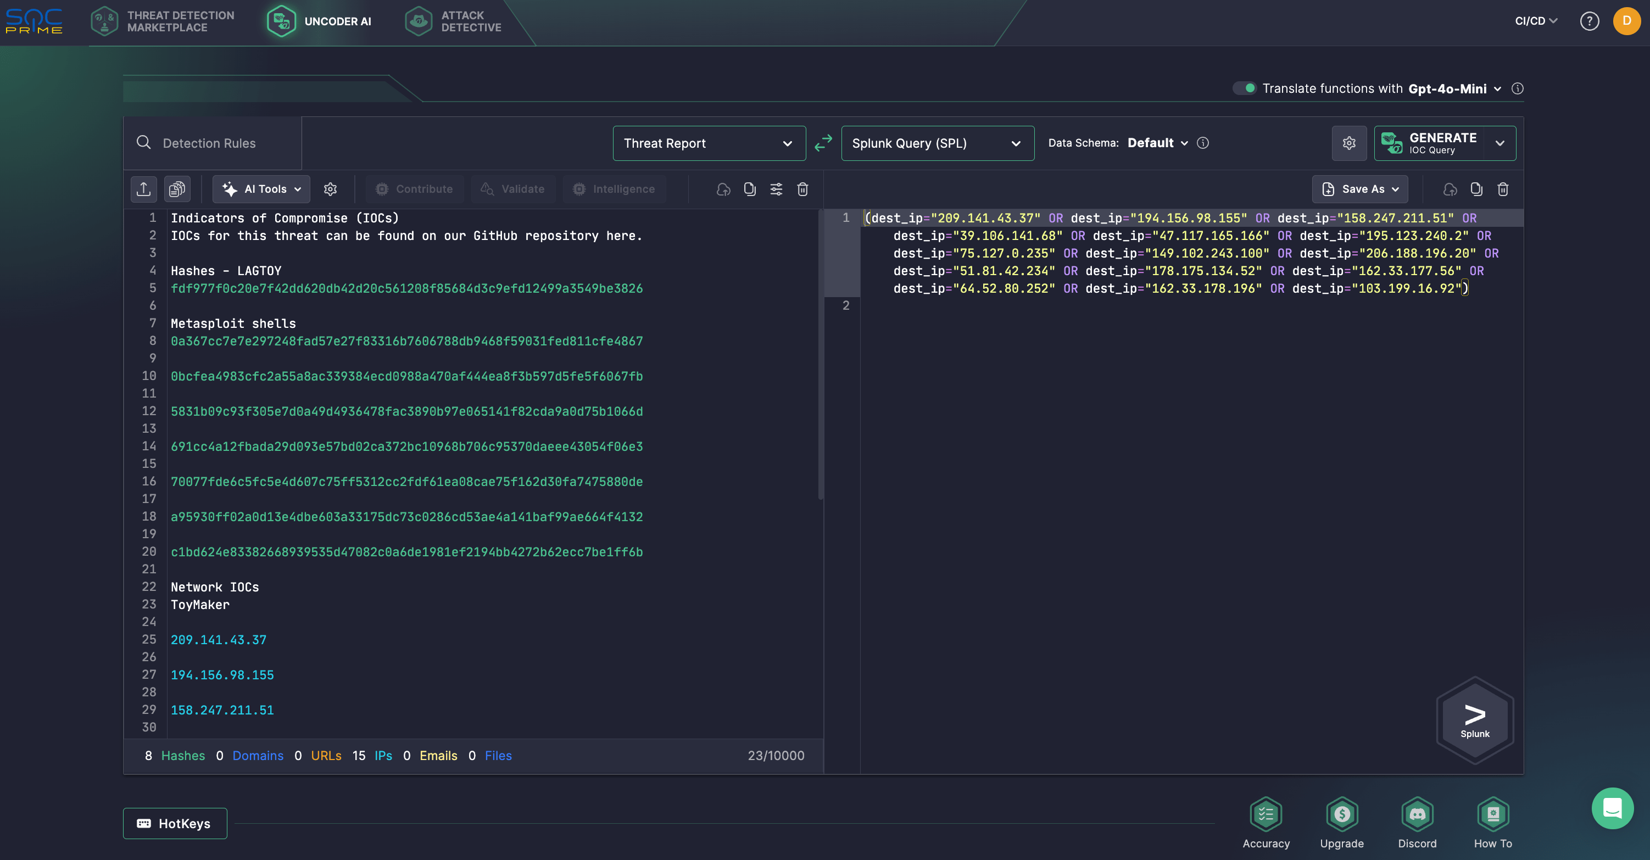Copy output query using right copy icon
The width and height of the screenshot is (1650, 860).
tap(1476, 189)
